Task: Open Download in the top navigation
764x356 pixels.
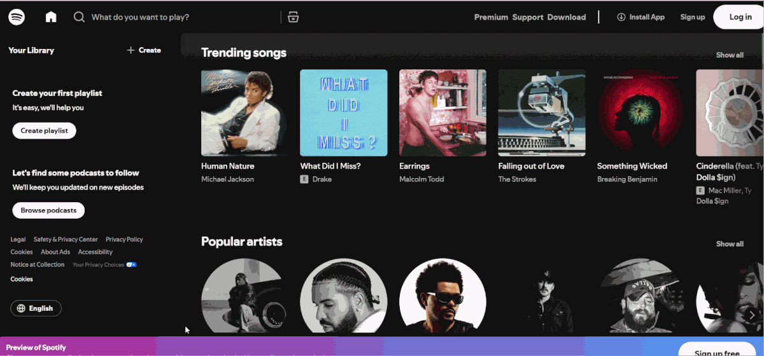Action: 567,17
